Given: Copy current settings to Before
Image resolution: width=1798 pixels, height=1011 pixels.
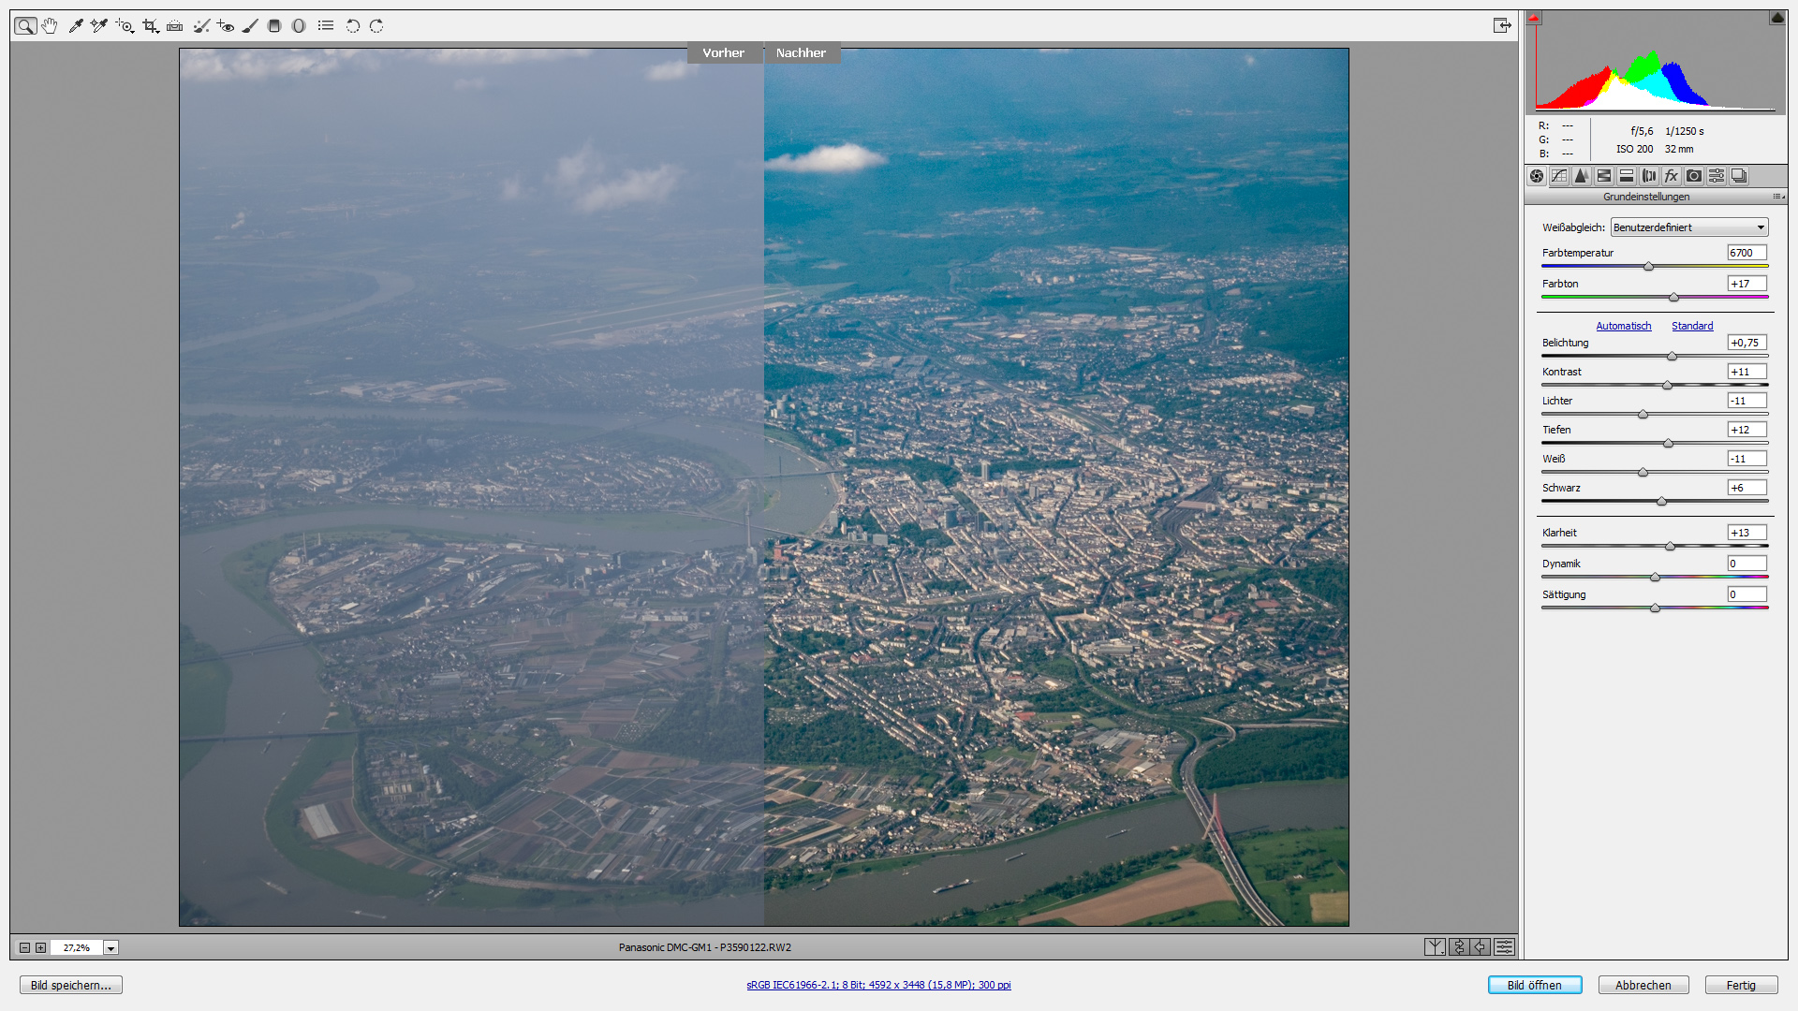Looking at the screenshot, I should (1481, 947).
